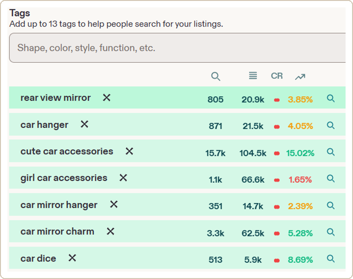Image resolution: width=353 pixels, height=279 pixels.
Task: Remove the 'car hanger' tag
Action: coord(85,124)
